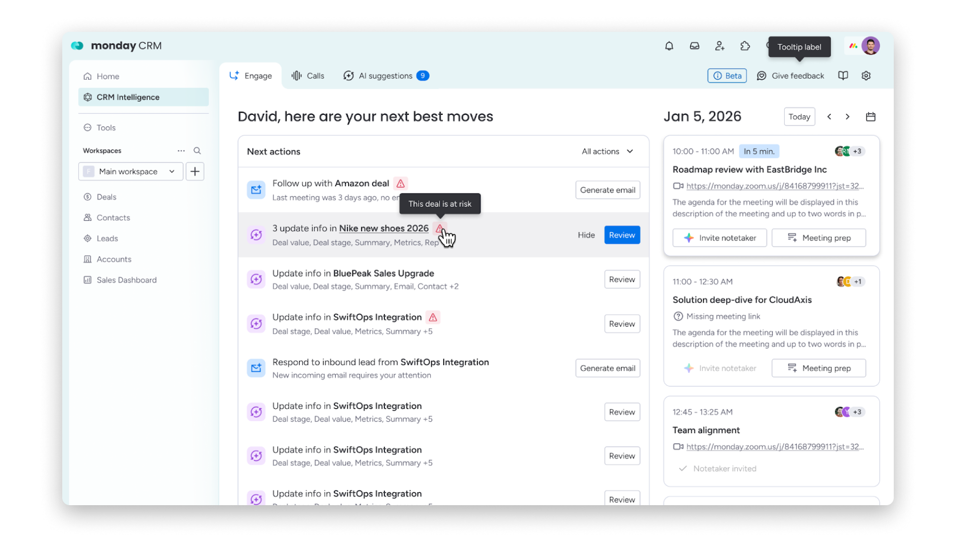
Task: Click the SwiftOps Integration risk warning icon
Action: click(433, 317)
